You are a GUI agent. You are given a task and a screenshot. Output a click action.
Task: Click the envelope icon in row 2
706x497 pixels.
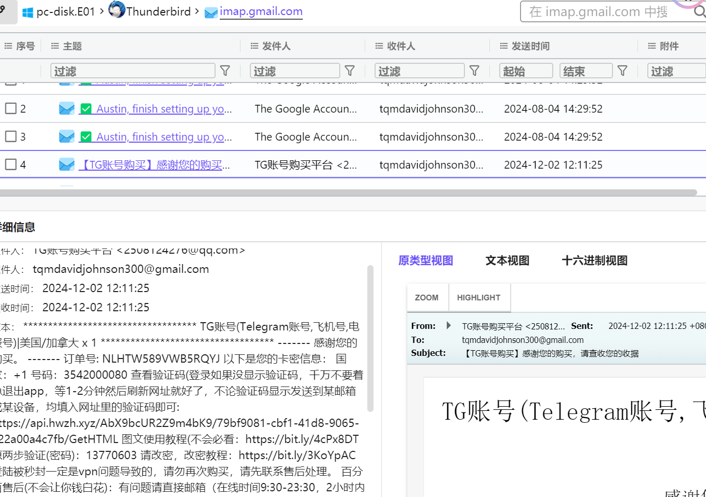coord(66,108)
